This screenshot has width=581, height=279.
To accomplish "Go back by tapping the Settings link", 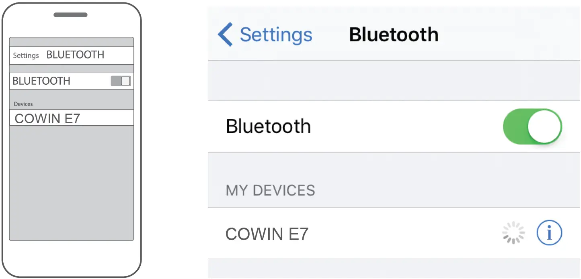I will [276, 35].
